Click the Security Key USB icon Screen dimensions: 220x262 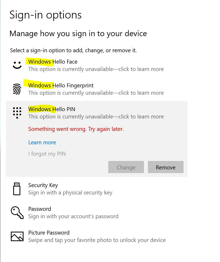pyautogui.click(x=17, y=189)
